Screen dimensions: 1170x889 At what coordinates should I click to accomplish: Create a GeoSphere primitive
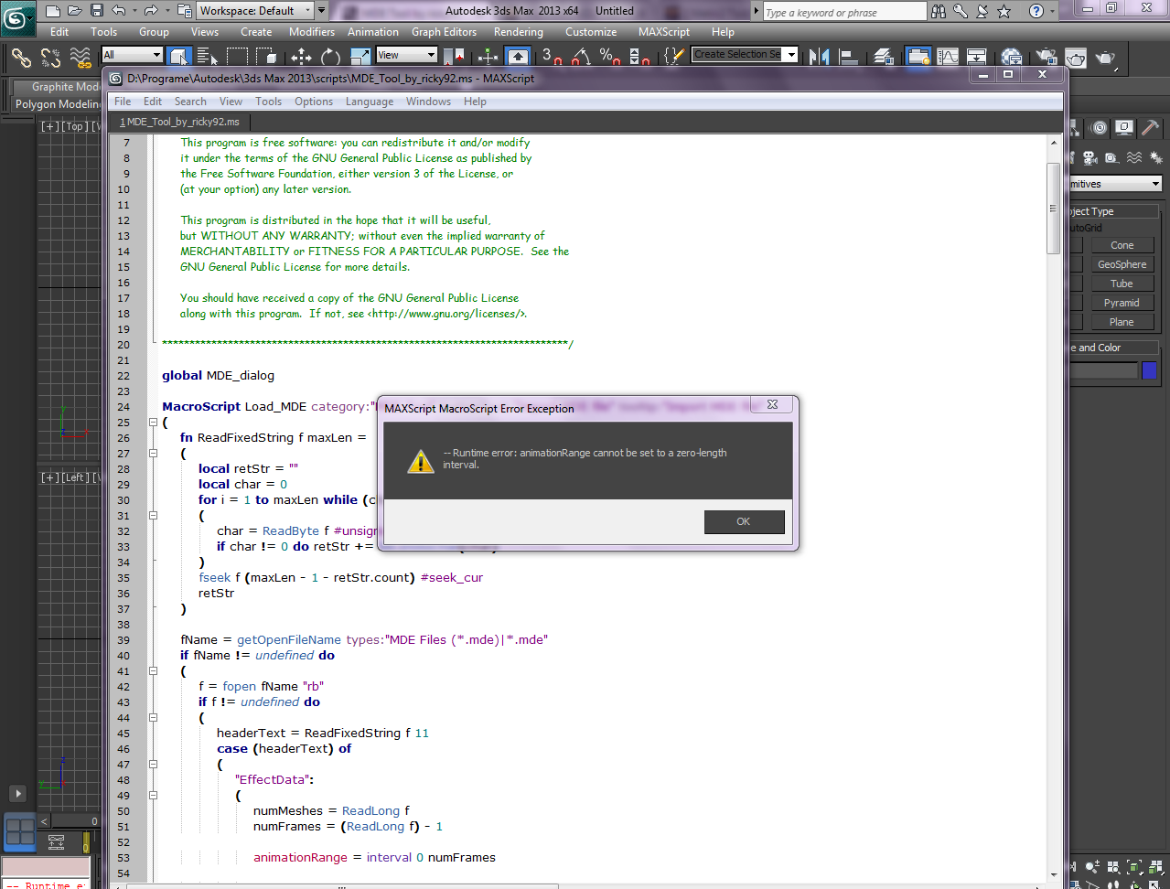[x=1122, y=264]
